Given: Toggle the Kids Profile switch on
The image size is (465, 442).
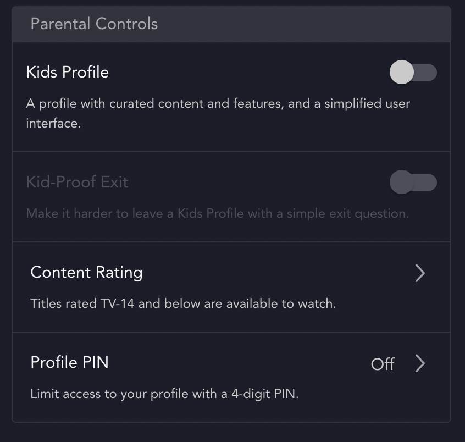Looking at the screenshot, I should [x=413, y=72].
